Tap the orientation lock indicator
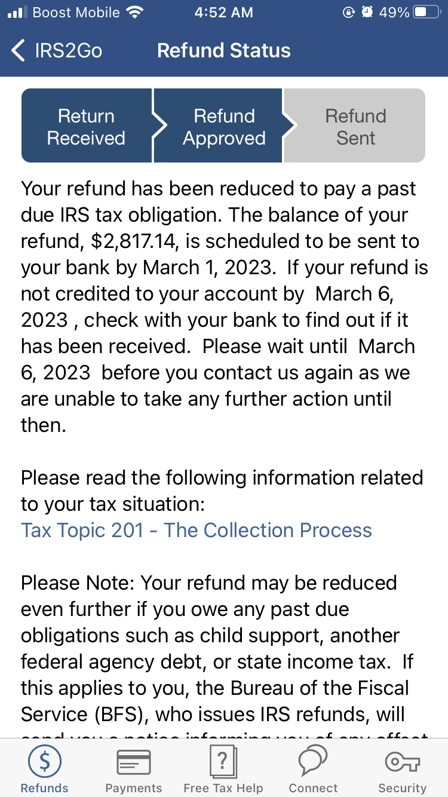Viewport: 448px width, 797px height. [x=349, y=11]
